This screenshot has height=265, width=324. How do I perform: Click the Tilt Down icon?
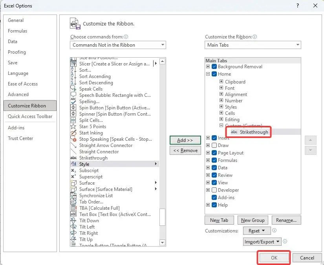pyautogui.click(x=73, y=220)
